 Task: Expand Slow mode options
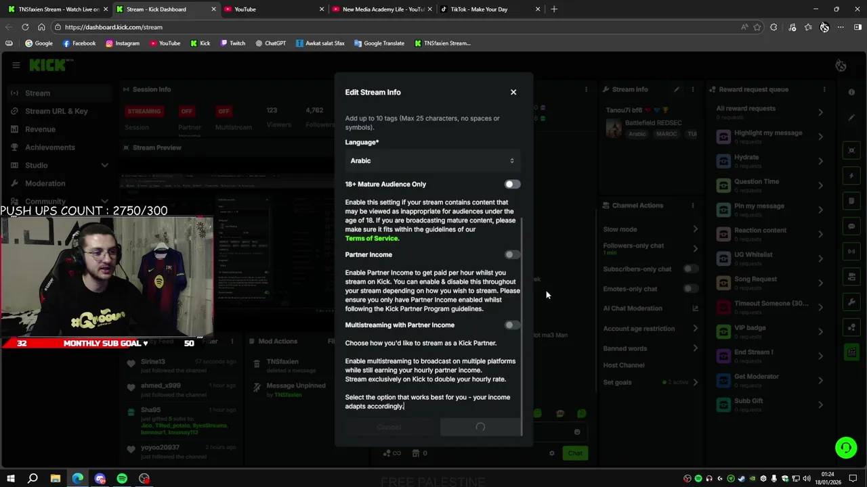click(x=695, y=229)
